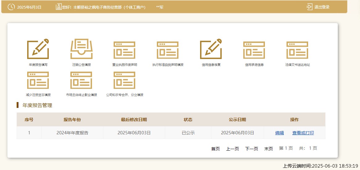
Task: Click the 年度报告填写 label
Action: coord(38,65)
